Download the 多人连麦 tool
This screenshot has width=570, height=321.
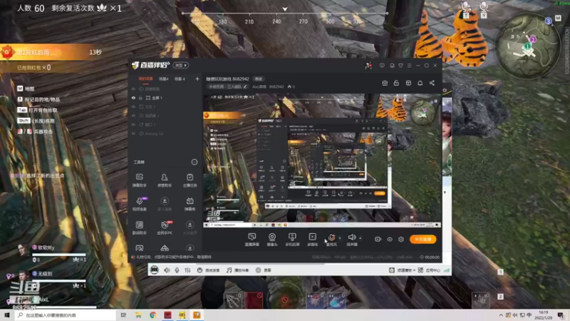(165, 204)
